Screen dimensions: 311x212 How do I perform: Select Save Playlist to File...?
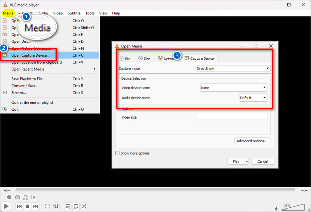(50, 79)
